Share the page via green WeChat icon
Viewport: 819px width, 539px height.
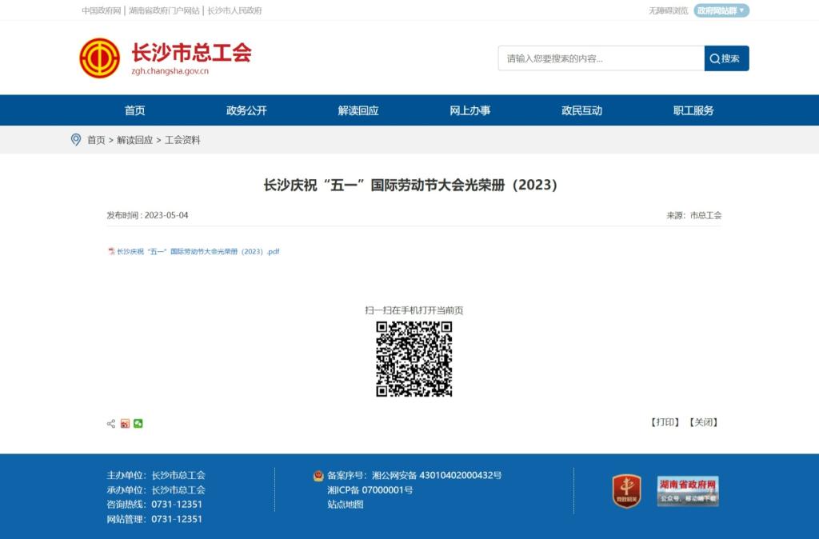138,423
